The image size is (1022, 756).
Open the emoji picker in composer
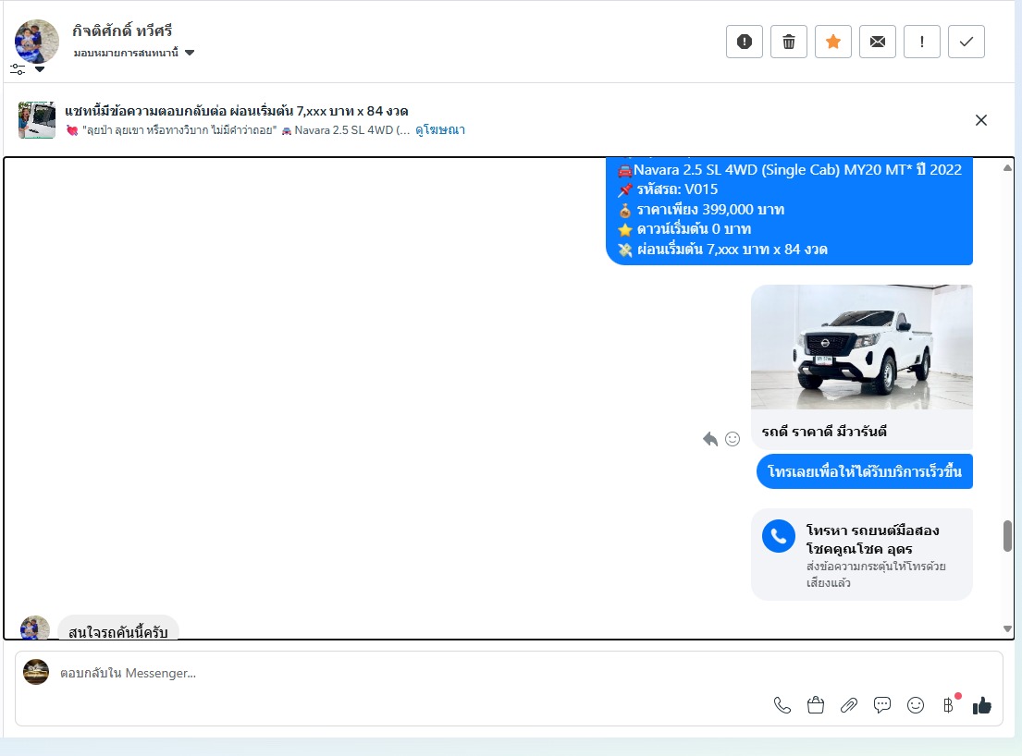point(915,705)
